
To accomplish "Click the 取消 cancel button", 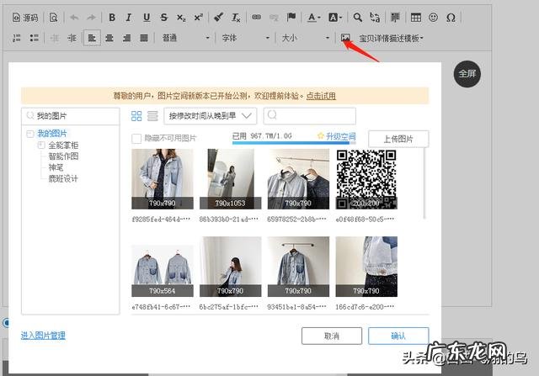I will point(332,336).
